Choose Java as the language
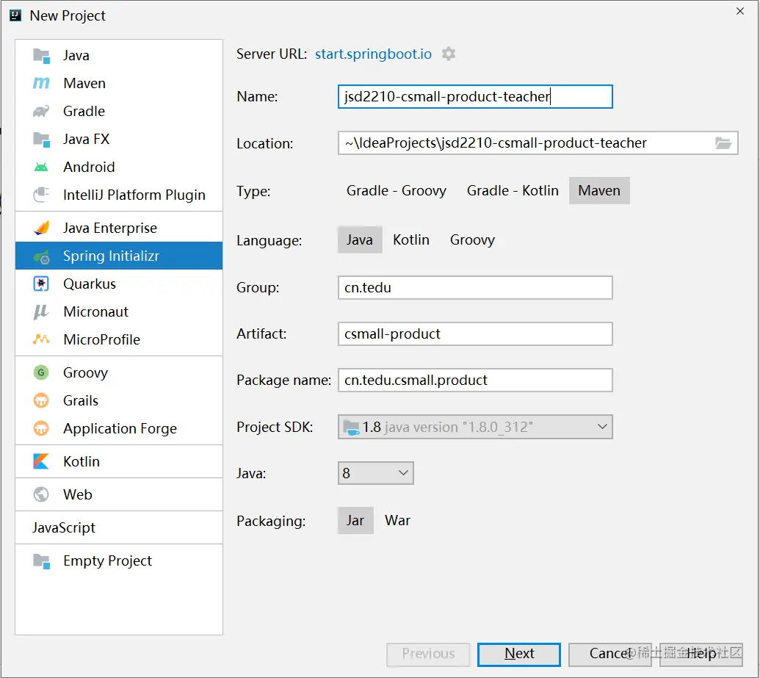760x678 pixels. click(x=360, y=239)
